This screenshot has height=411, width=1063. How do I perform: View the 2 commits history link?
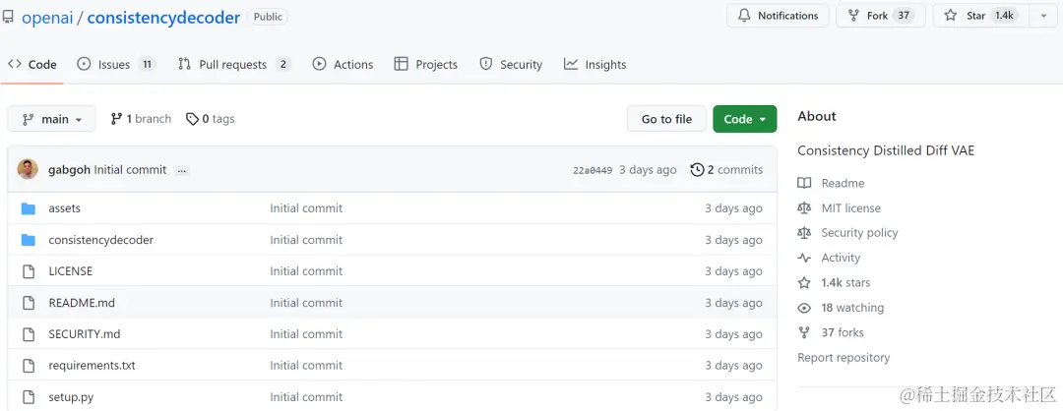point(726,170)
